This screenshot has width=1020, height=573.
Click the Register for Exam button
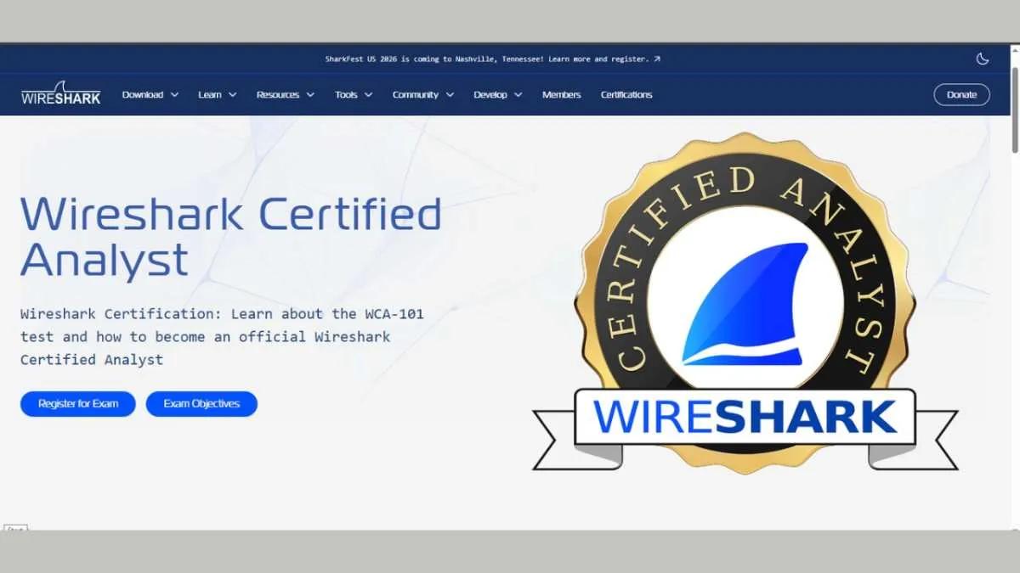(x=78, y=404)
